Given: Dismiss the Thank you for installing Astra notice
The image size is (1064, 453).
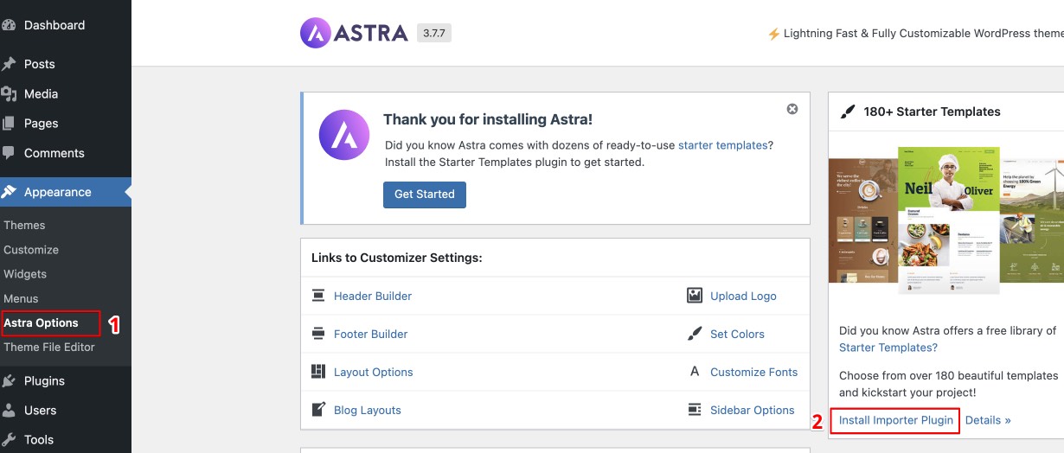Looking at the screenshot, I should 792,109.
